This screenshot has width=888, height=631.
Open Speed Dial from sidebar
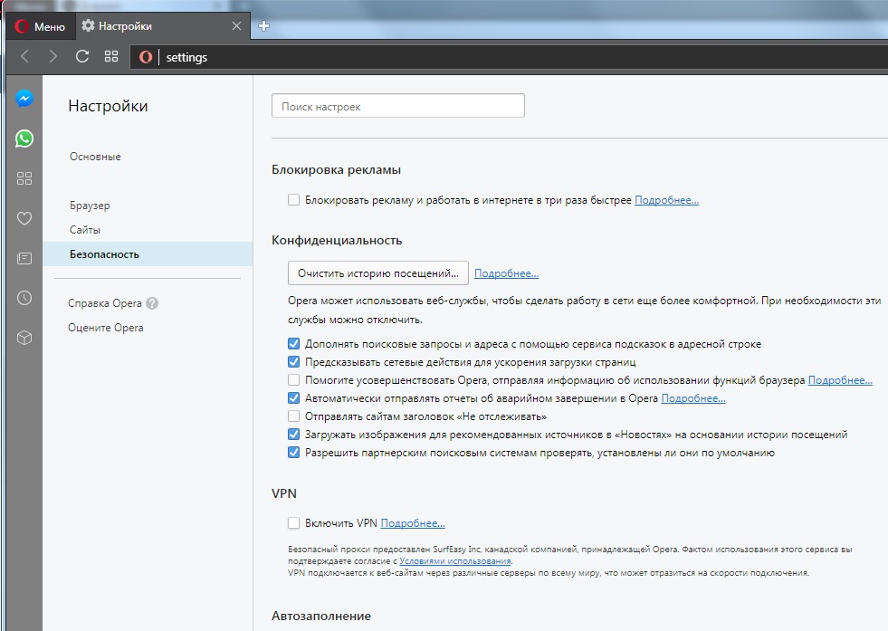[24, 178]
